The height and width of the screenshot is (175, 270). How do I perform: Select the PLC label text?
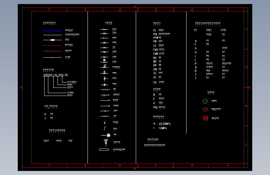(214, 118)
